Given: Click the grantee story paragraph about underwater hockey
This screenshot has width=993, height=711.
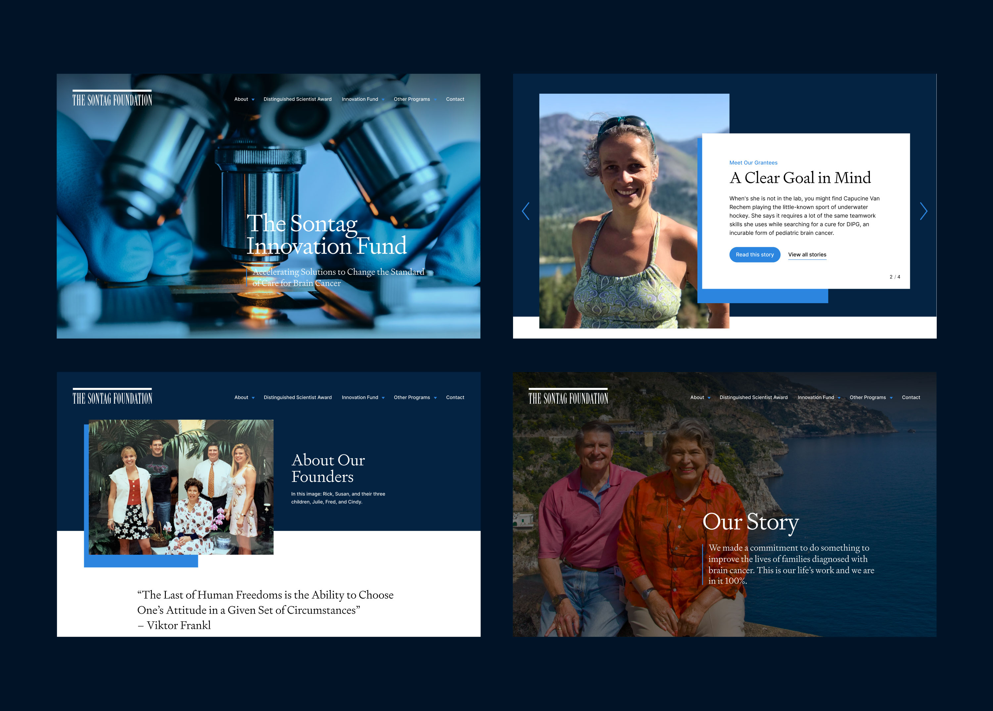Looking at the screenshot, I should pyautogui.click(x=804, y=216).
